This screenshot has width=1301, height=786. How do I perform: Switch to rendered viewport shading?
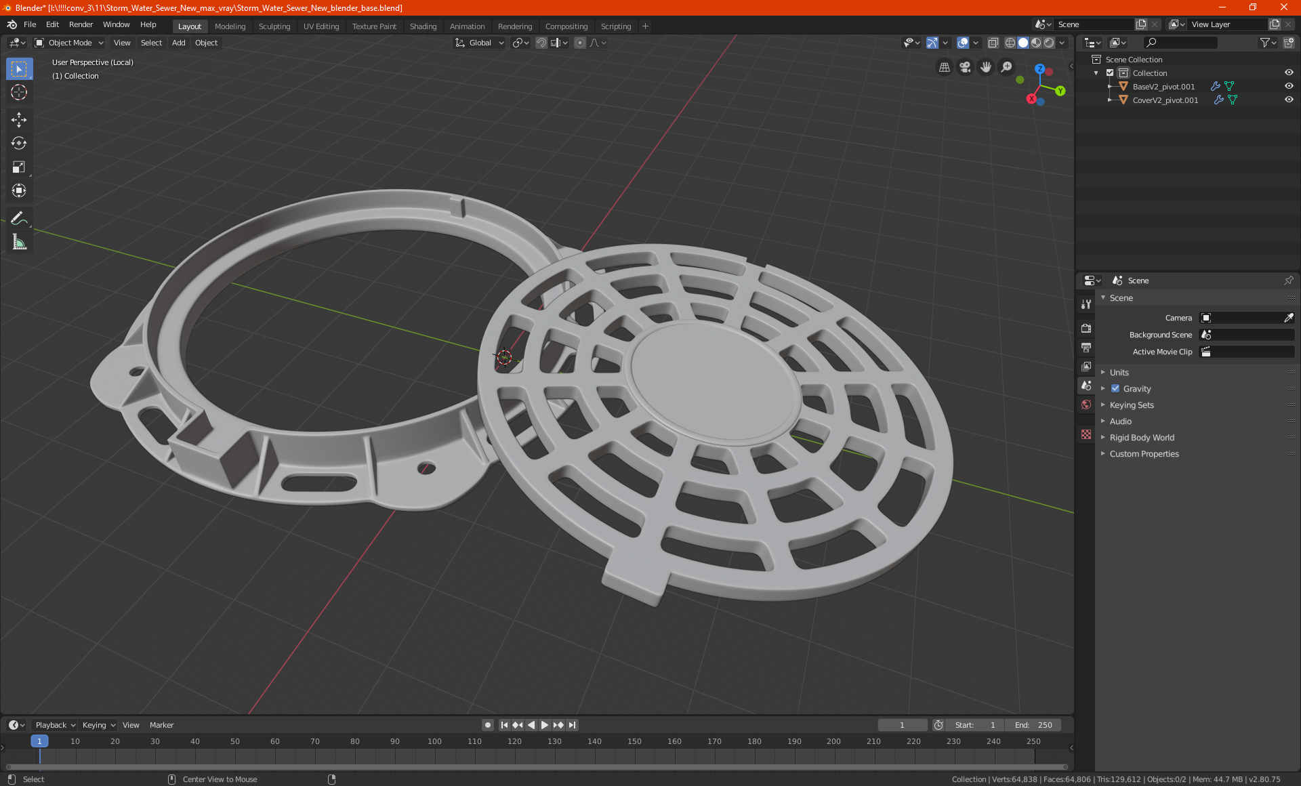coord(1049,43)
